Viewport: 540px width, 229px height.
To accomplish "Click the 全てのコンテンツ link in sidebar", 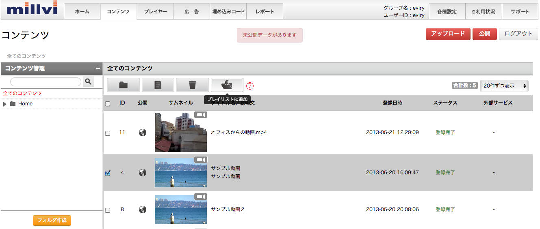I will 22,94.
